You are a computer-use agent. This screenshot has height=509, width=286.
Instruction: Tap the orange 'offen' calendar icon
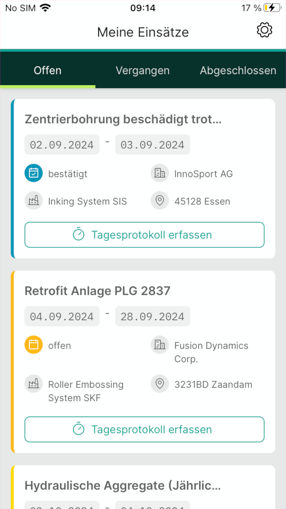click(34, 345)
